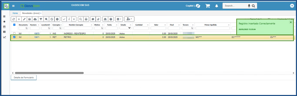This screenshot has width=297, height=96.
Task: Click the right scroll arrow of the grid
Action: pos(294,73)
